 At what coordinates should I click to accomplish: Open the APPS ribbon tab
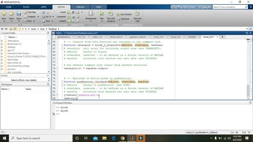pyautogui.click(x=43, y=7)
